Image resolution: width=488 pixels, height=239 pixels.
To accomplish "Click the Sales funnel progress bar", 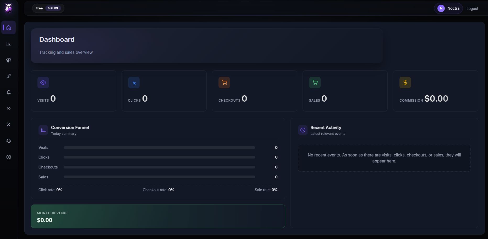I will click(159, 177).
